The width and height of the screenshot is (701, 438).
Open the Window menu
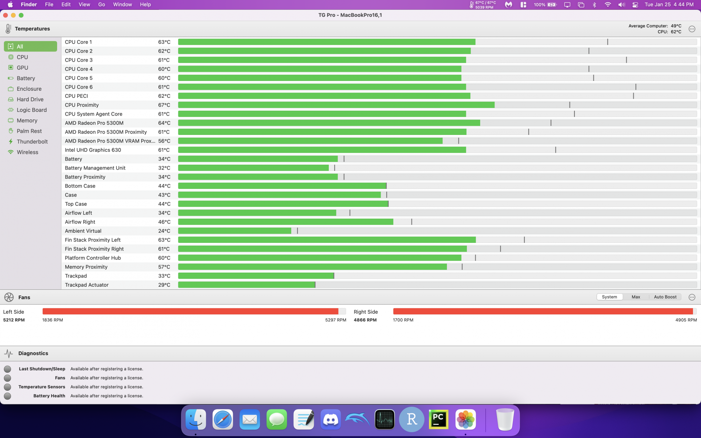tap(122, 5)
